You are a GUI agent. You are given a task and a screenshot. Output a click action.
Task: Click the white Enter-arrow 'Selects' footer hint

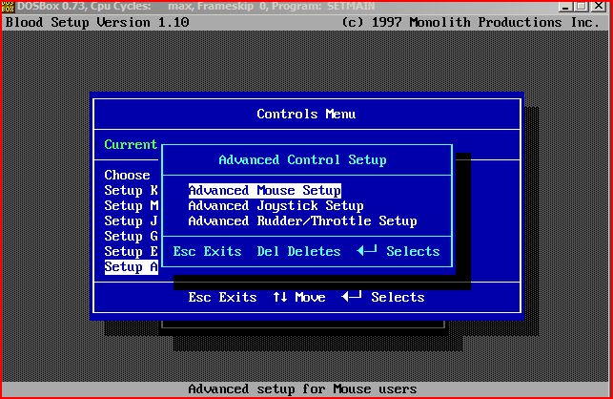(x=382, y=297)
